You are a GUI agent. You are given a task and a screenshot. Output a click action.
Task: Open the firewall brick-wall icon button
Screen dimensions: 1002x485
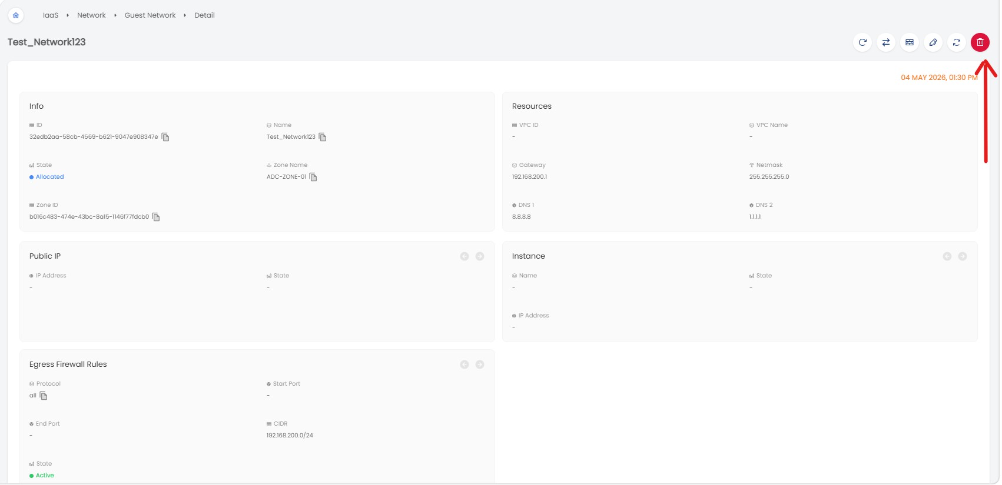910,42
